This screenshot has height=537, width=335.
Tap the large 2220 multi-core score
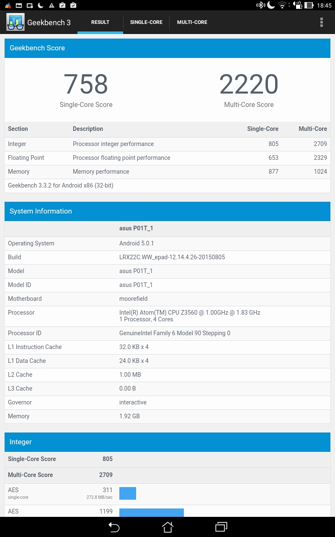tap(249, 84)
